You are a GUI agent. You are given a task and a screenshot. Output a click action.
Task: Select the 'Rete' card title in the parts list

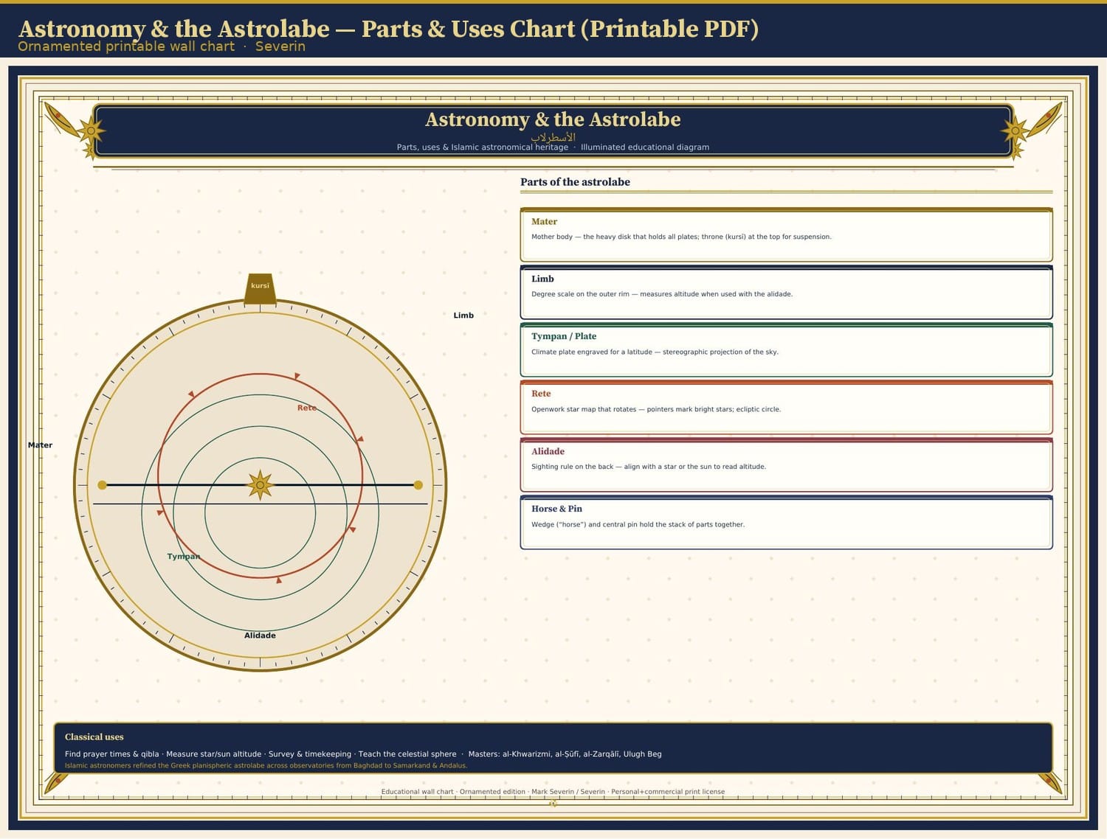pyautogui.click(x=541, y=394)
